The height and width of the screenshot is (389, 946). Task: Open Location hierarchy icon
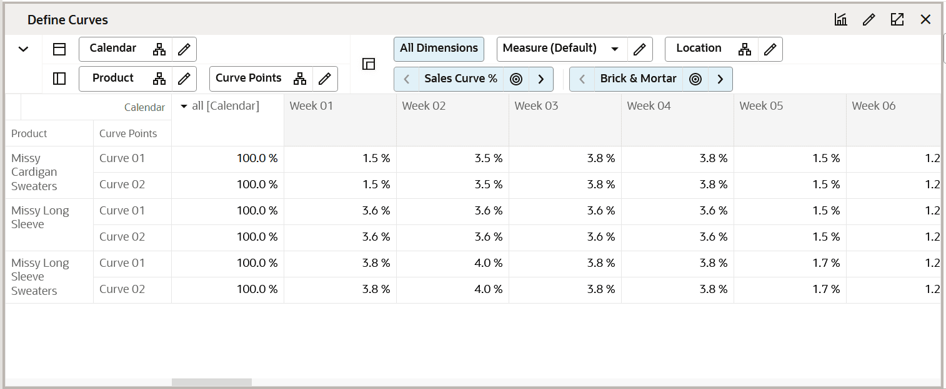(745, 49)
